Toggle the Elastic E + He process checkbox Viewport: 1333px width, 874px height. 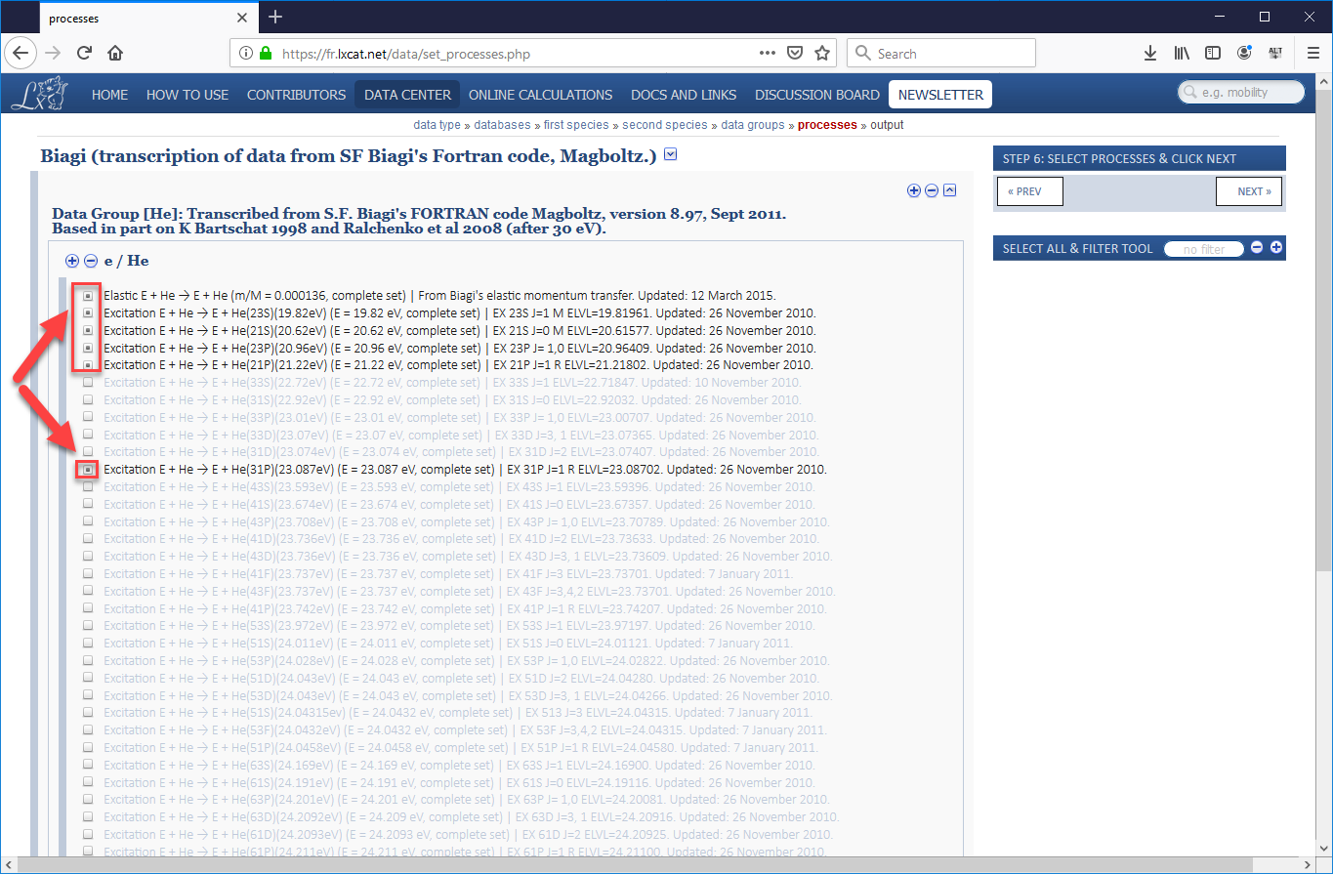[x=88, y=295]
